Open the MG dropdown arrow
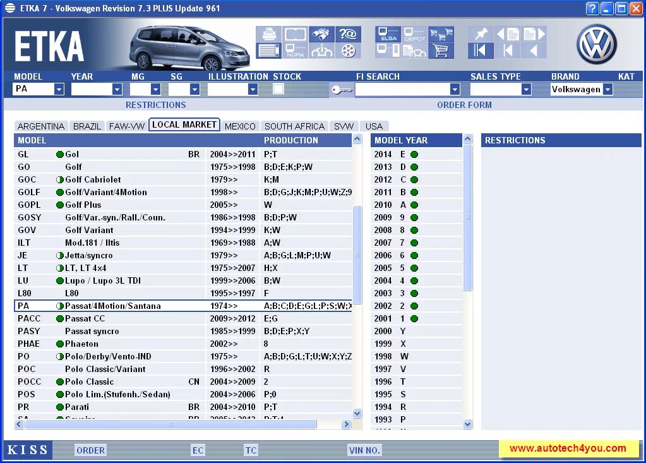The width and height of the screenshot is (646, 463). point(155,89)
